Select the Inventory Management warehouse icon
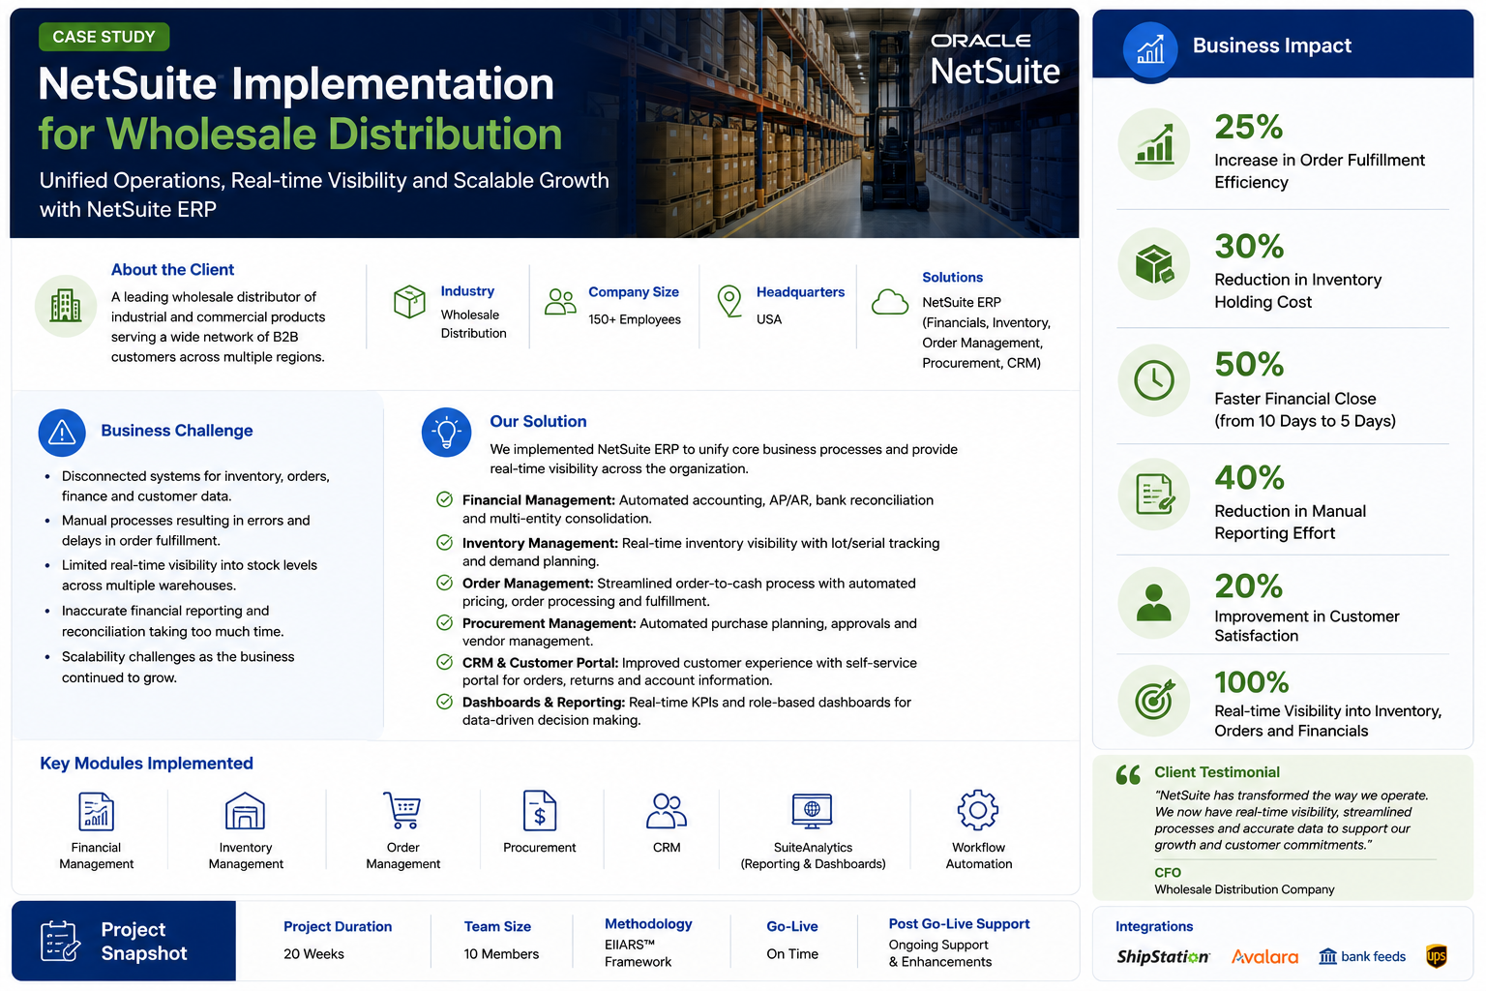Image resolution: width=1486 pixels, height=991 pixels. point(245,811)
